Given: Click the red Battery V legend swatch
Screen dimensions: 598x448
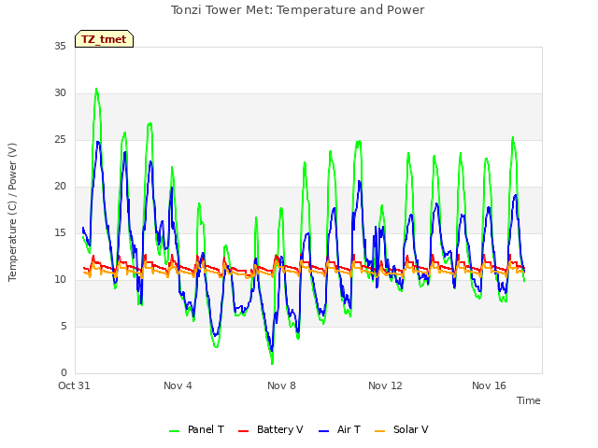Looking at the screenshot, I should click(x=243, y=431).
